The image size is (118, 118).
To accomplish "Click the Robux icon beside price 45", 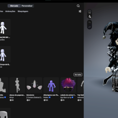I will point(61,100).
